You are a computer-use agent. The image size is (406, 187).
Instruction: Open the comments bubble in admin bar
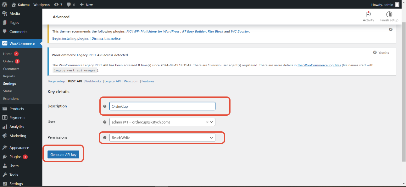(70, 5)
